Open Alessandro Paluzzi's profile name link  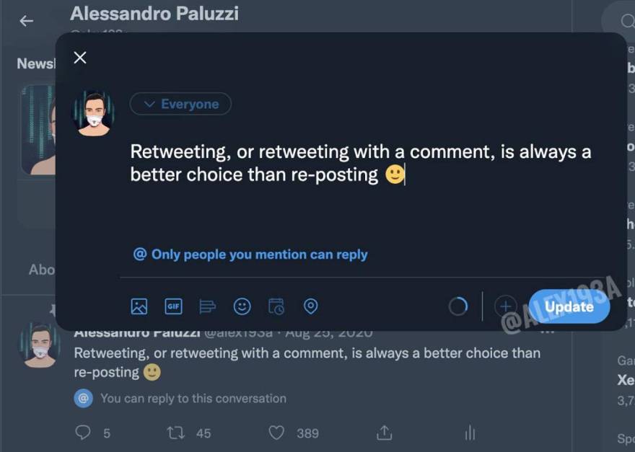154,12
